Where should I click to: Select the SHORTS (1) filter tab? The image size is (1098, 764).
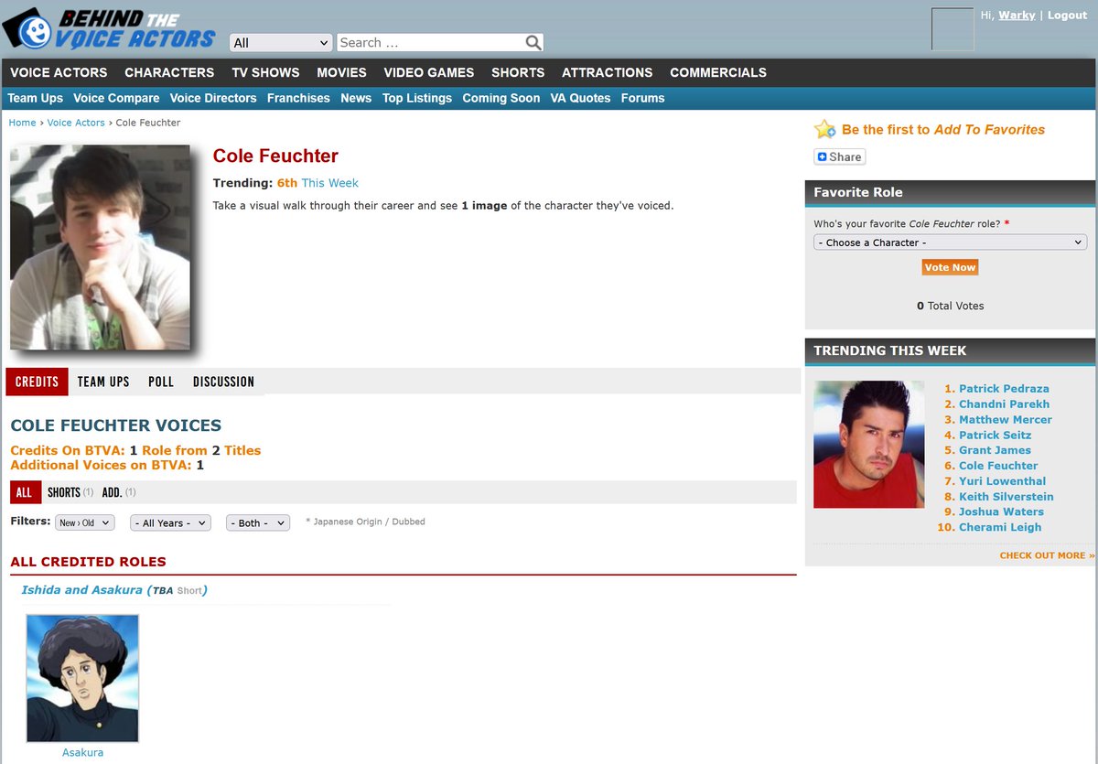70,492
